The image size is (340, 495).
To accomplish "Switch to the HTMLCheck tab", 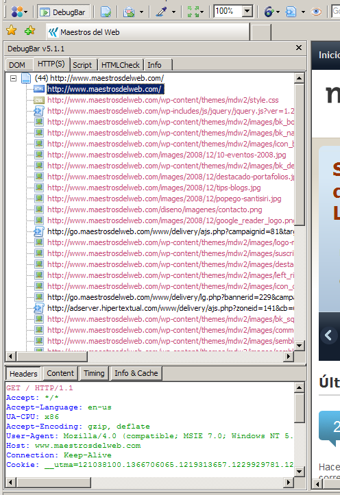I will coord(121,65).
